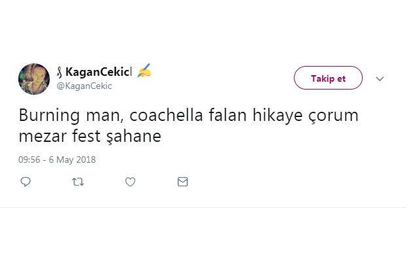419x268 pixels.
Task: Like the tweet with the heart icon
Action: click(130, 182)
